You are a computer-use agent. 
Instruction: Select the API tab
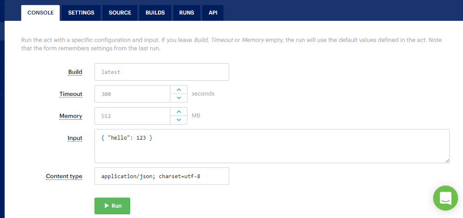click(213, 13)
